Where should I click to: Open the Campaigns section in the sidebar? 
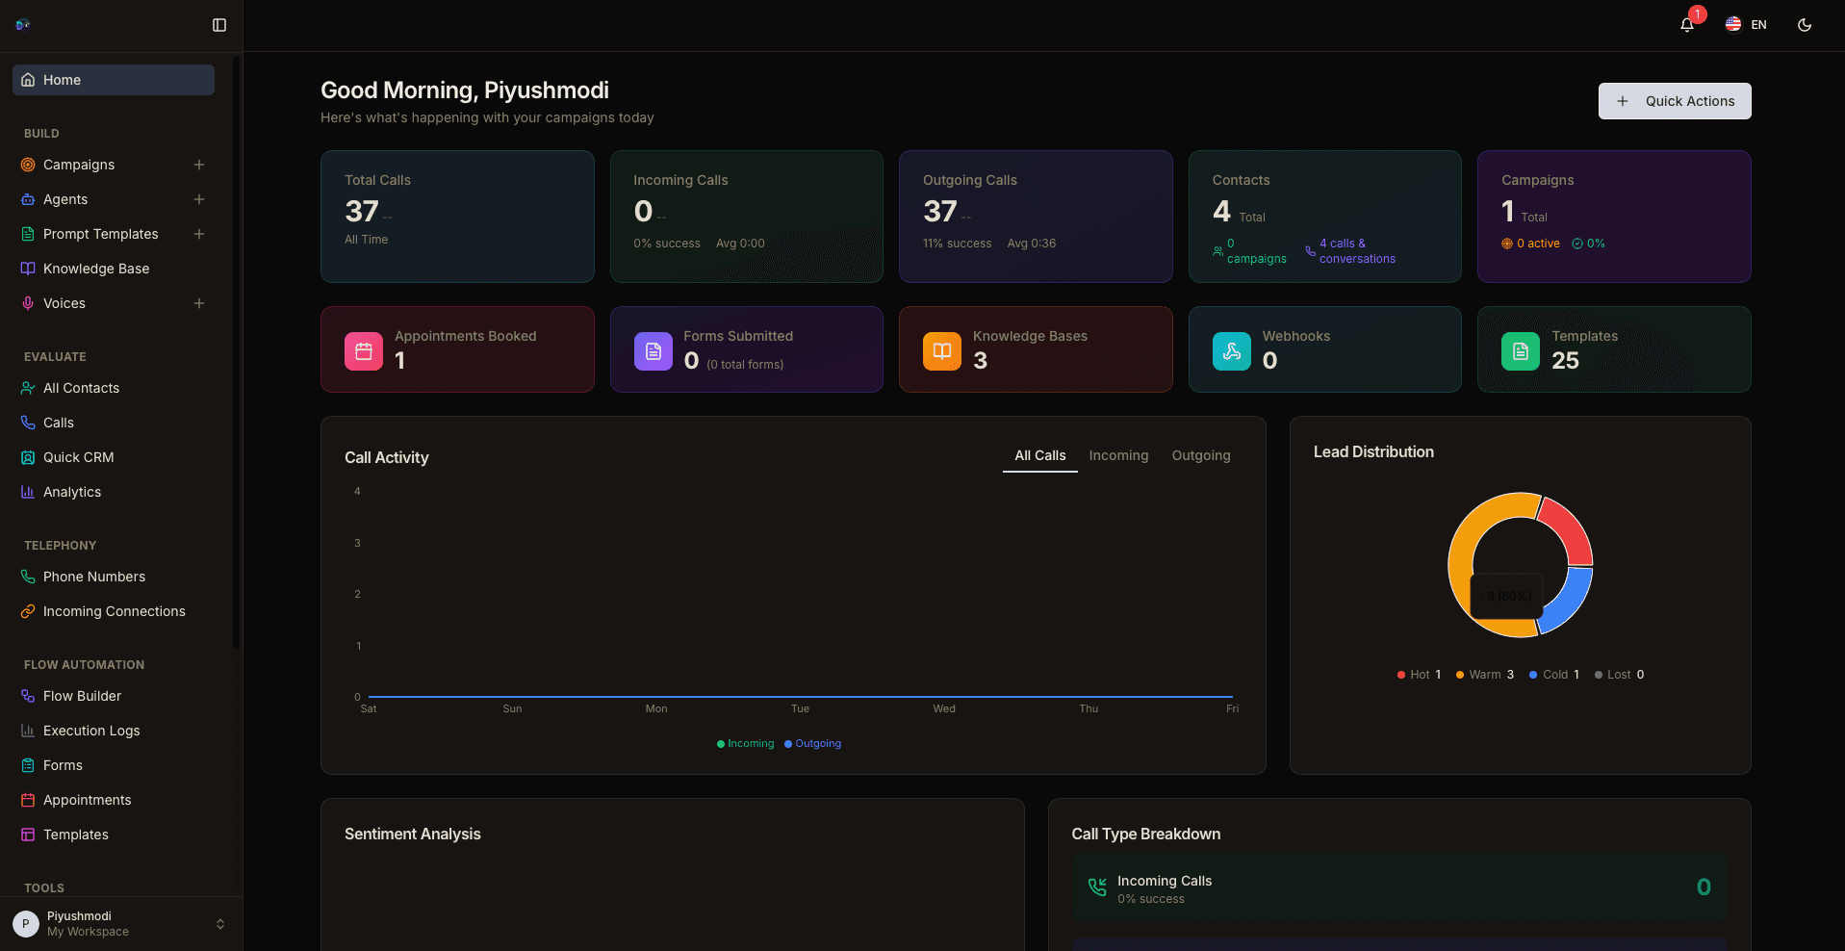[x=79, y=165]
